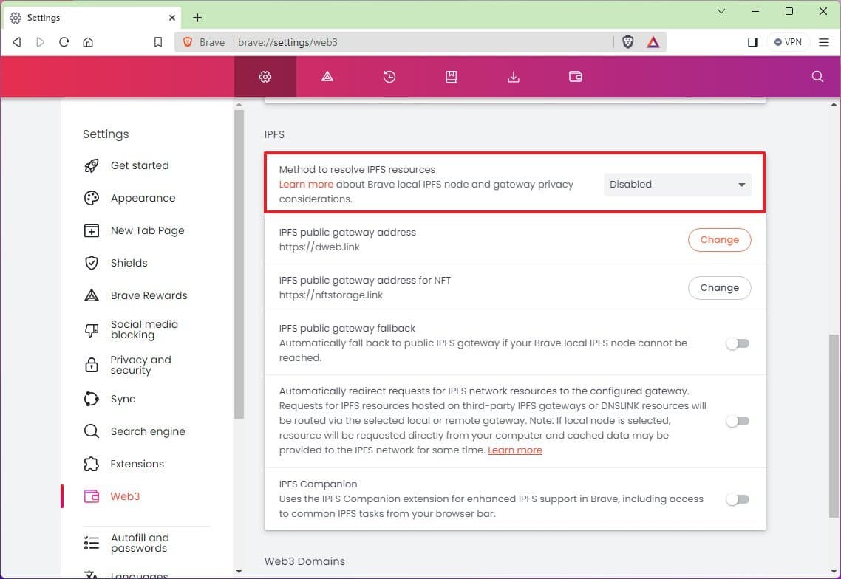Select Privacy and security in sidebar

(x=140, y=365)
